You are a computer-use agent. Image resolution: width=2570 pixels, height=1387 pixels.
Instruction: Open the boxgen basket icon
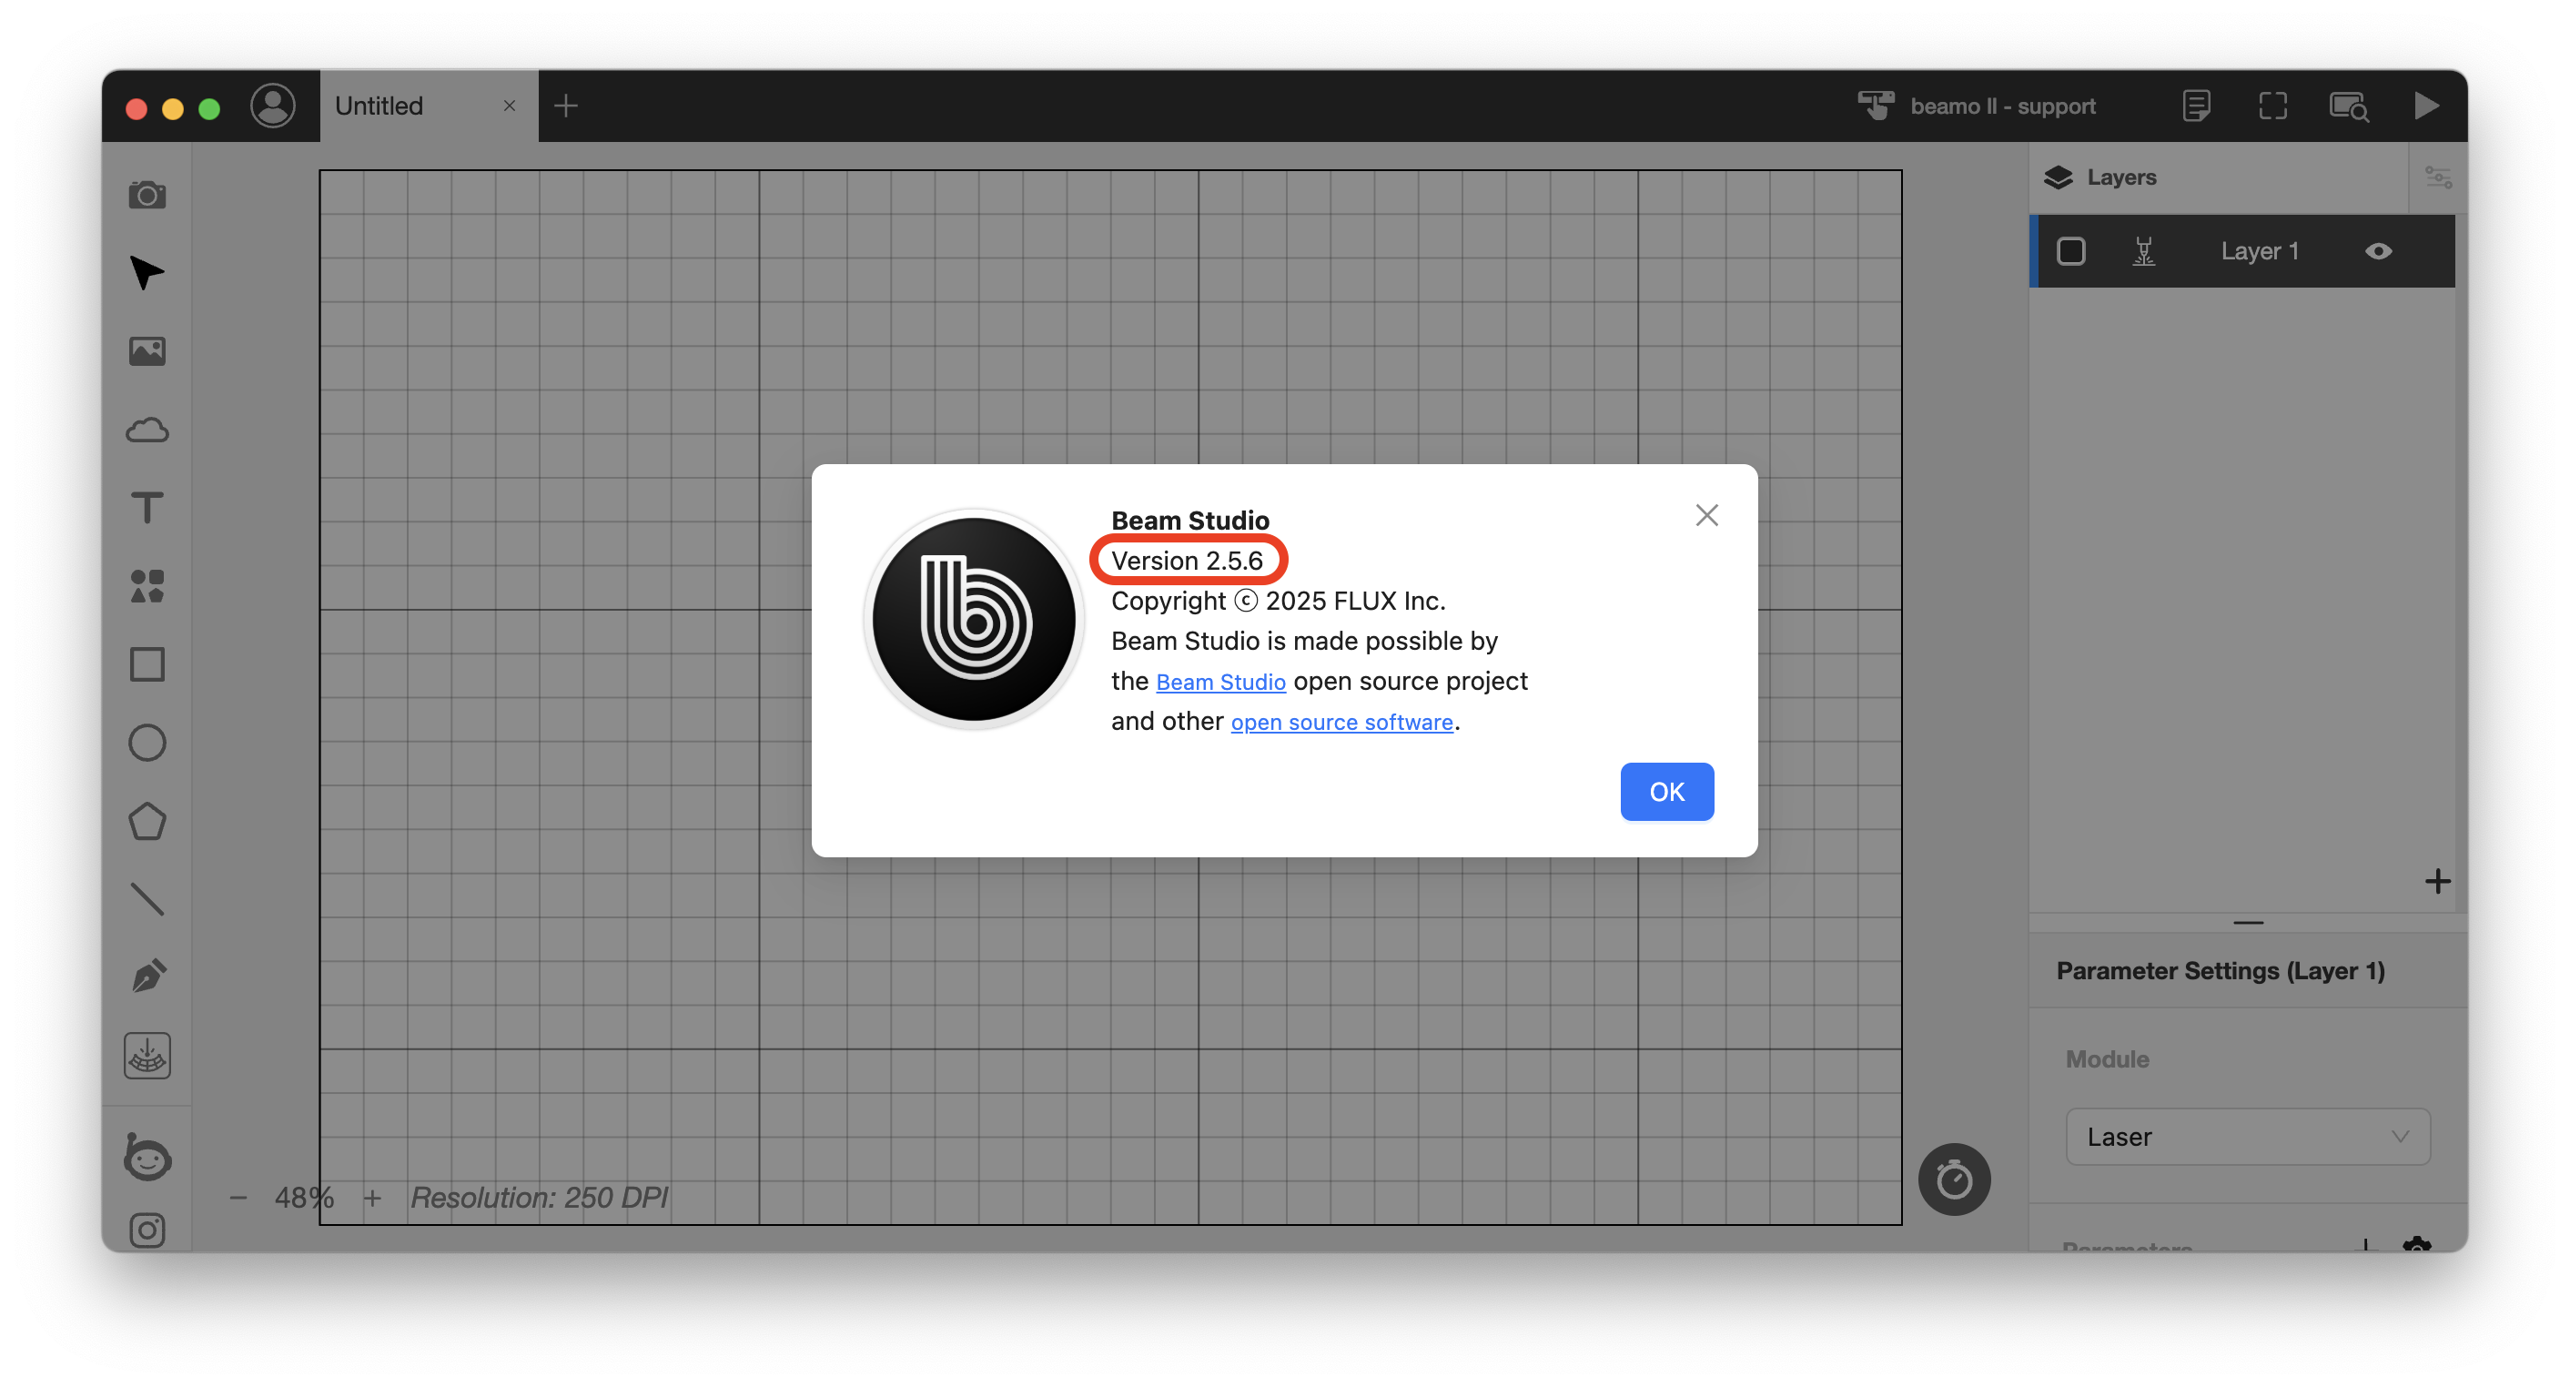tap(147, 1056)
